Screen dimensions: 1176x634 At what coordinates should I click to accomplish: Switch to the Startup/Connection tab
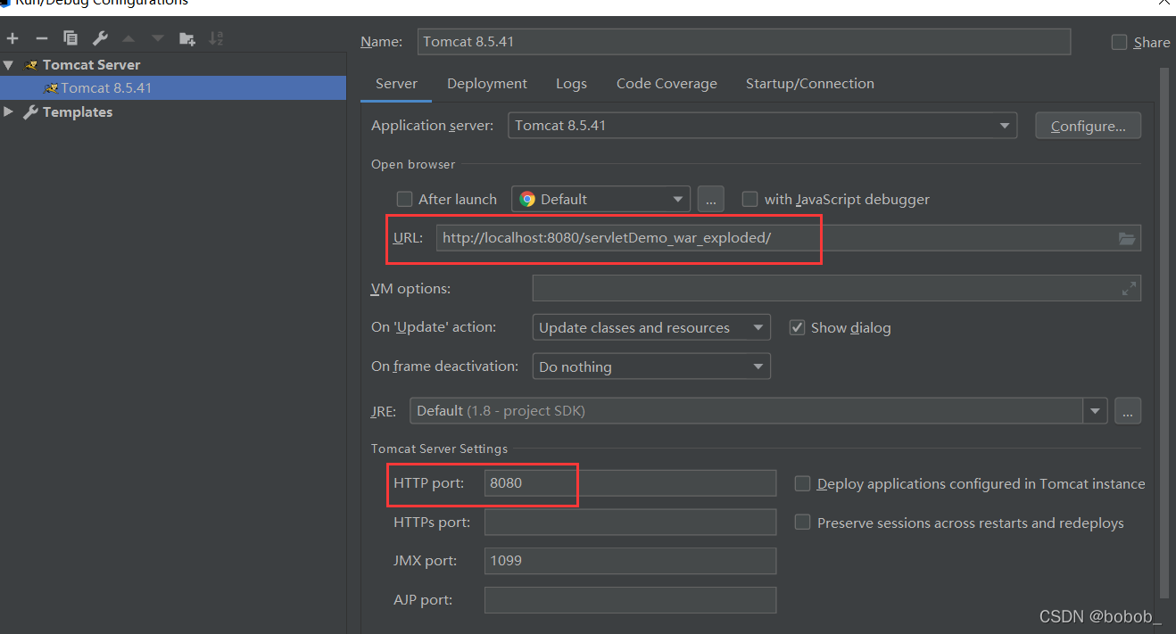pos(810,84)
